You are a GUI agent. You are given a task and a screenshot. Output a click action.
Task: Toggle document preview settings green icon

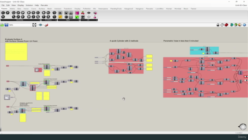[x=236, y=25]
